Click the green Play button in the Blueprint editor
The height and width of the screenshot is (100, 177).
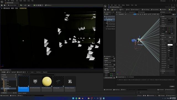(170, 10)
